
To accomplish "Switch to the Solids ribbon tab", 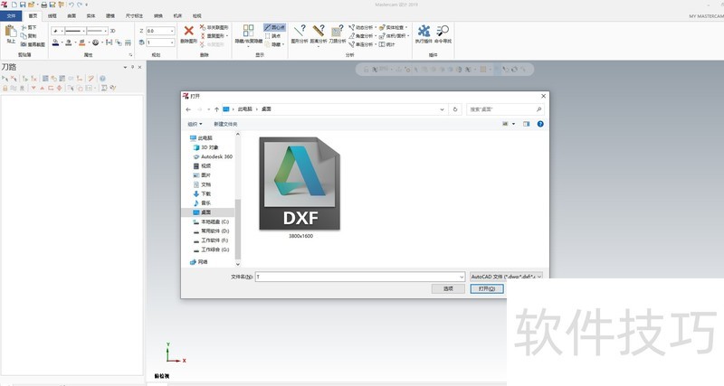I will click(91, 15).
